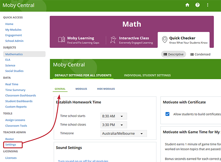Open the Moby Learning section

pos(79,40)
